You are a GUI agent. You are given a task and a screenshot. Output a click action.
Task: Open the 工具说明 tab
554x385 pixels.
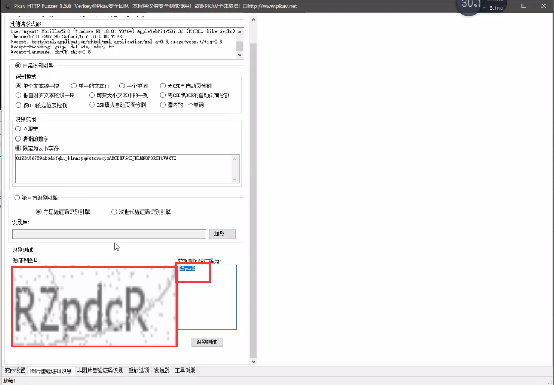click(x=185, y=370)
